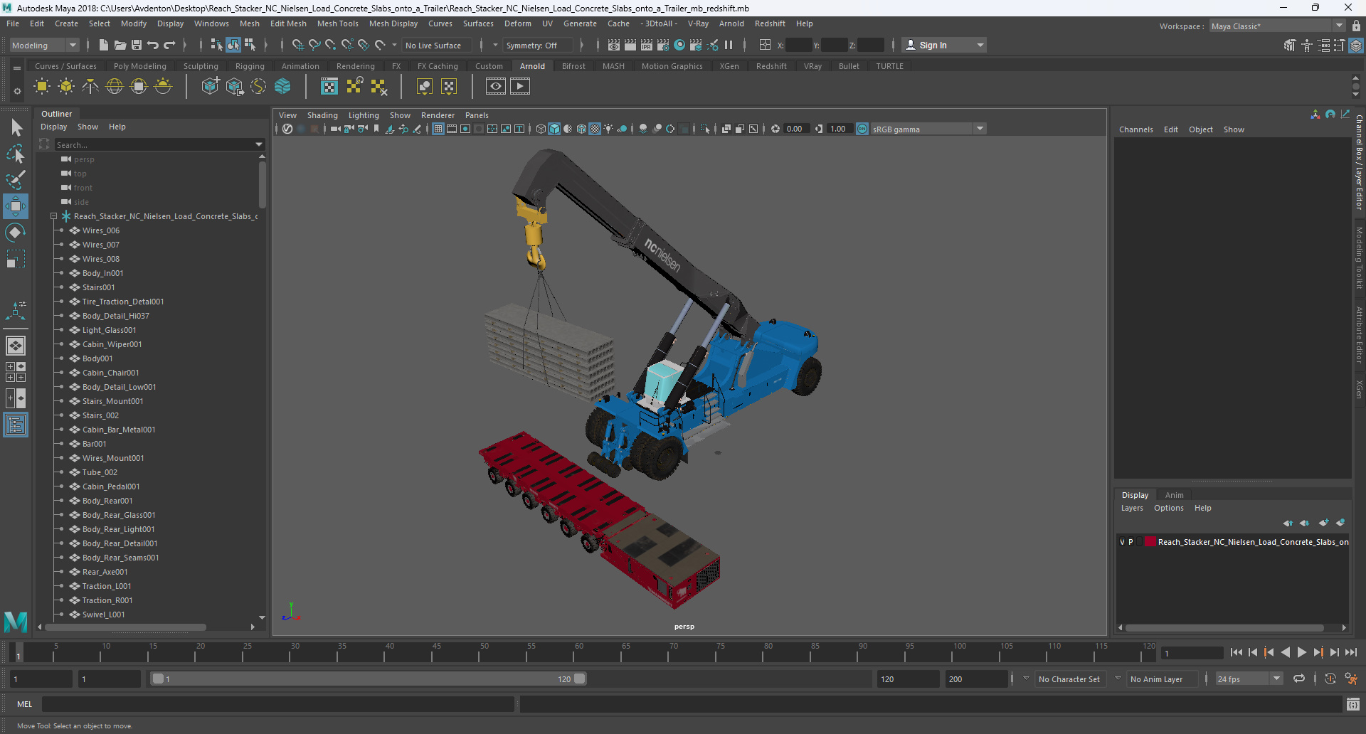Toggle wireframe shading in viewport
Image resolution: width=1366 pixels, height=734 pixels.
click(541, 129)
